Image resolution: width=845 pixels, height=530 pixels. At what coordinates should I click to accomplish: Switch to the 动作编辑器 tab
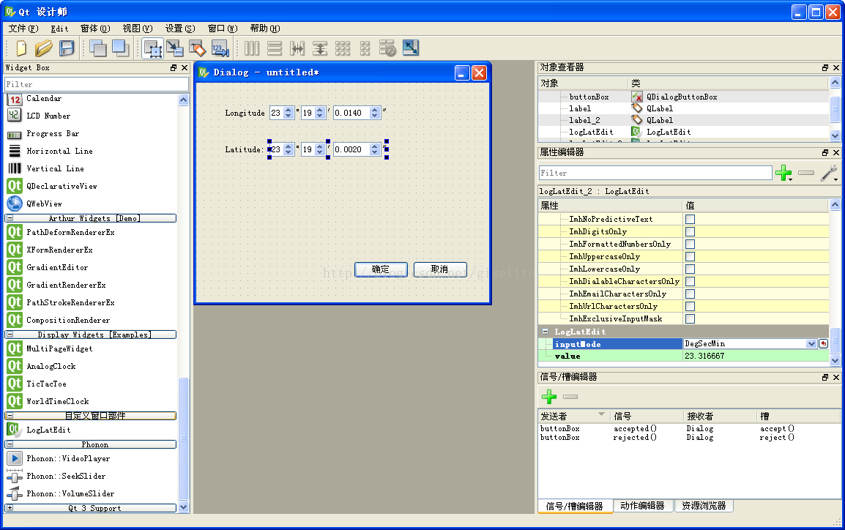(642, 506)
